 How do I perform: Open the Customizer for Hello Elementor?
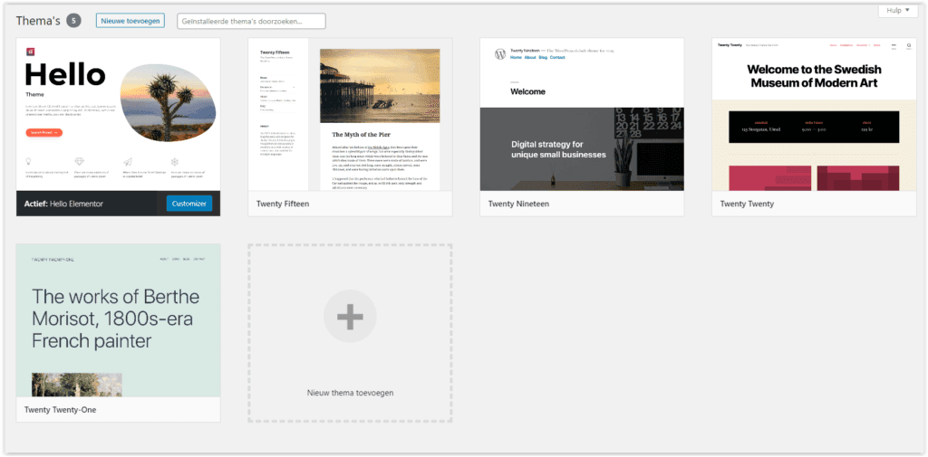(x=188, y=204)
